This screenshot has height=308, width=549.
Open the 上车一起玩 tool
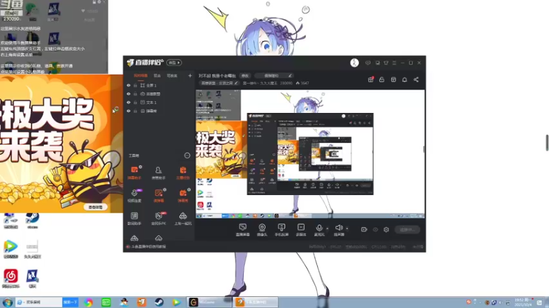(x=183, y=218)
